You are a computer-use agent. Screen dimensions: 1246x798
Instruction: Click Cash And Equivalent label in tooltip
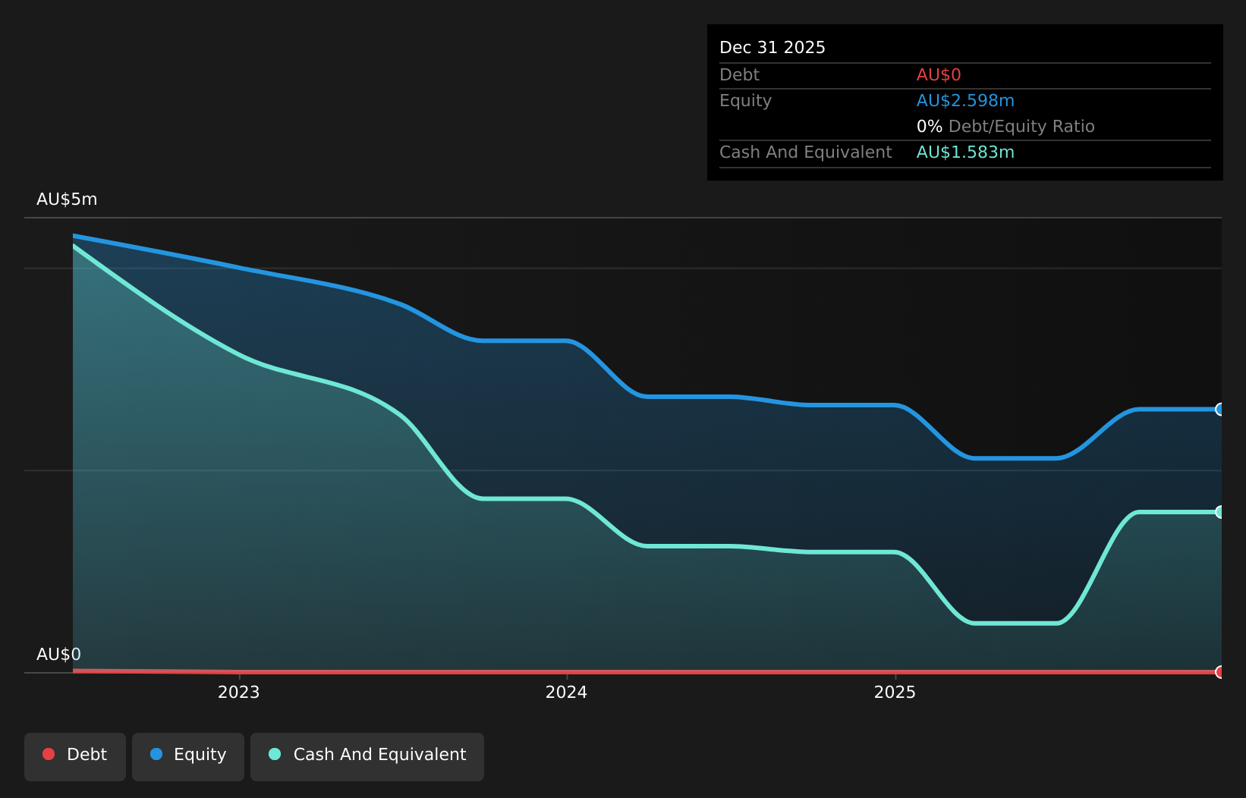(806, 152)
